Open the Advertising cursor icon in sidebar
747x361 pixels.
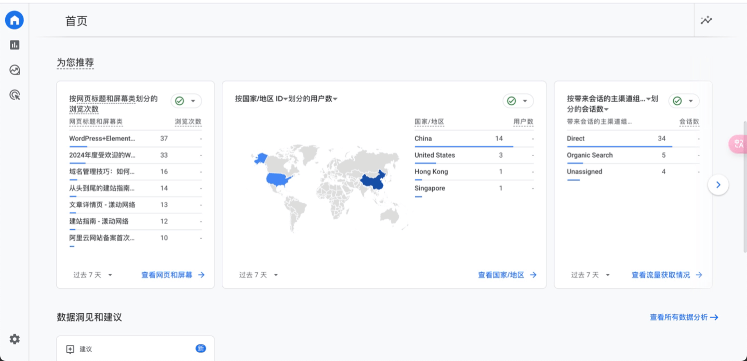[x=15, y=95]
